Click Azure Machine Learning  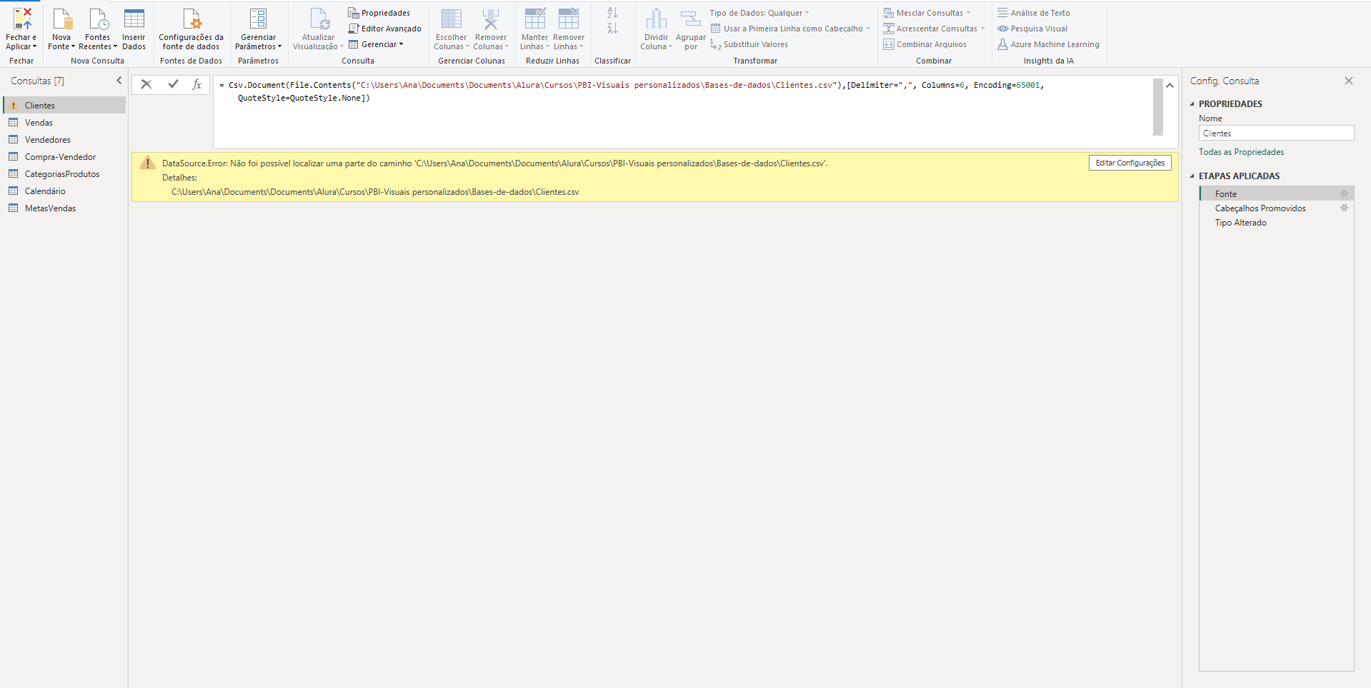[x=1048, y=44]
